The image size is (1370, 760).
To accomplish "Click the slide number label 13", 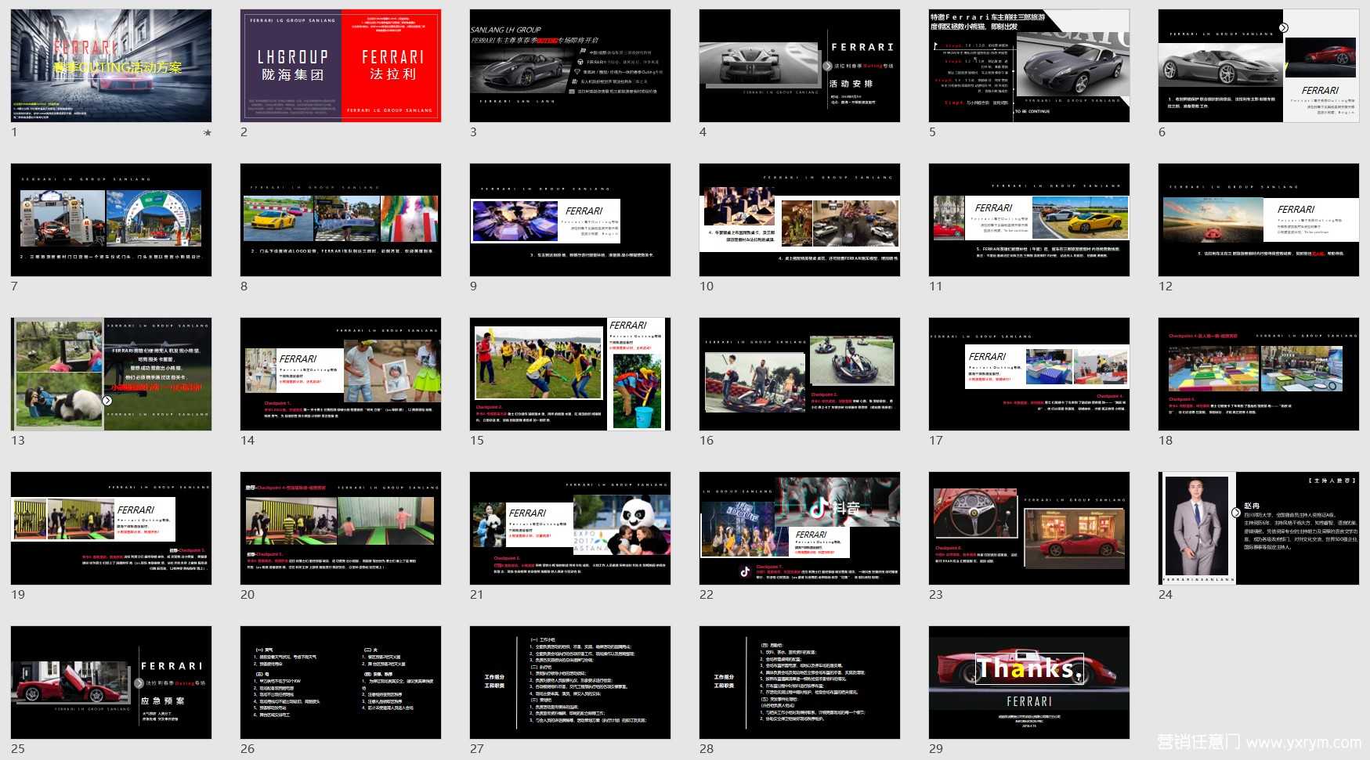I will (18, 441).
